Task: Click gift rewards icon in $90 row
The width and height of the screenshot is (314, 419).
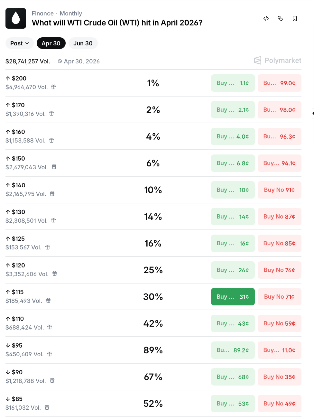Action: click(52, 381)
